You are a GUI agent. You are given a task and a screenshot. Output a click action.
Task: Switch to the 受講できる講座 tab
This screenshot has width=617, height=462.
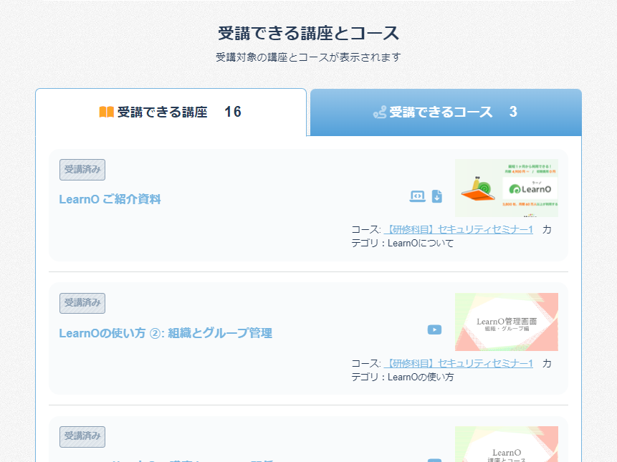point(171,112)
